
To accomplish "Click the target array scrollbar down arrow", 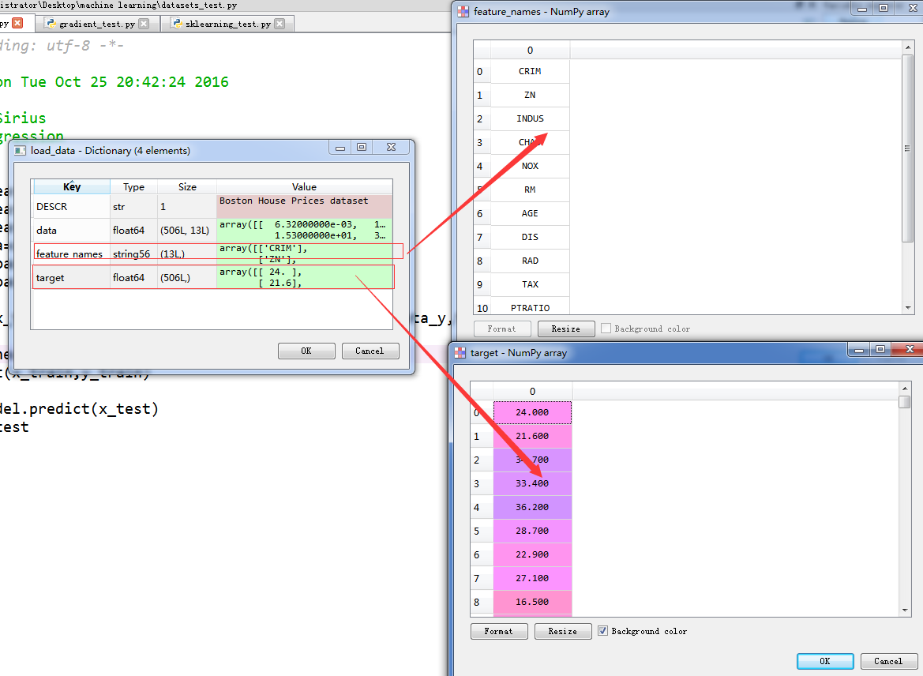I will pos(905,610).
